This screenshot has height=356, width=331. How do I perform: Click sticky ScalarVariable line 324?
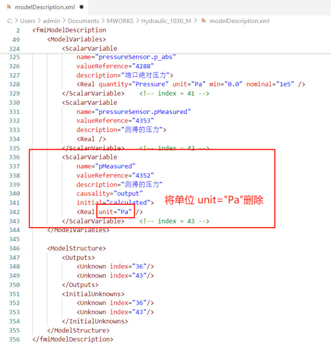(89, 48)
